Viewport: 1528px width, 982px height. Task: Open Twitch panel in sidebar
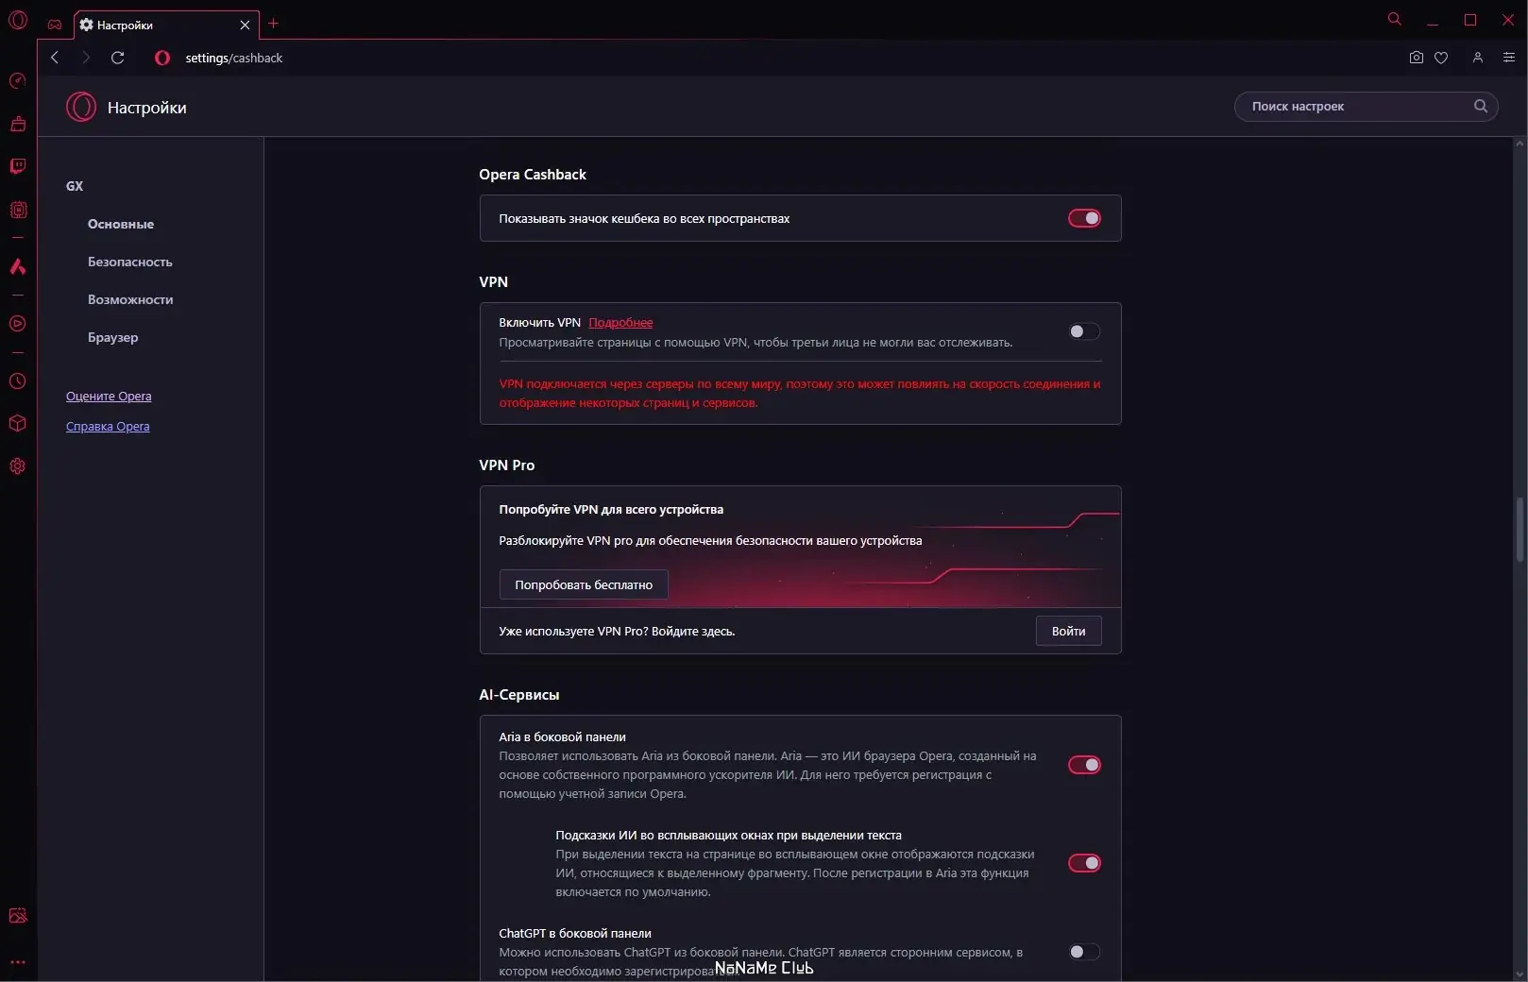(17, 167)
